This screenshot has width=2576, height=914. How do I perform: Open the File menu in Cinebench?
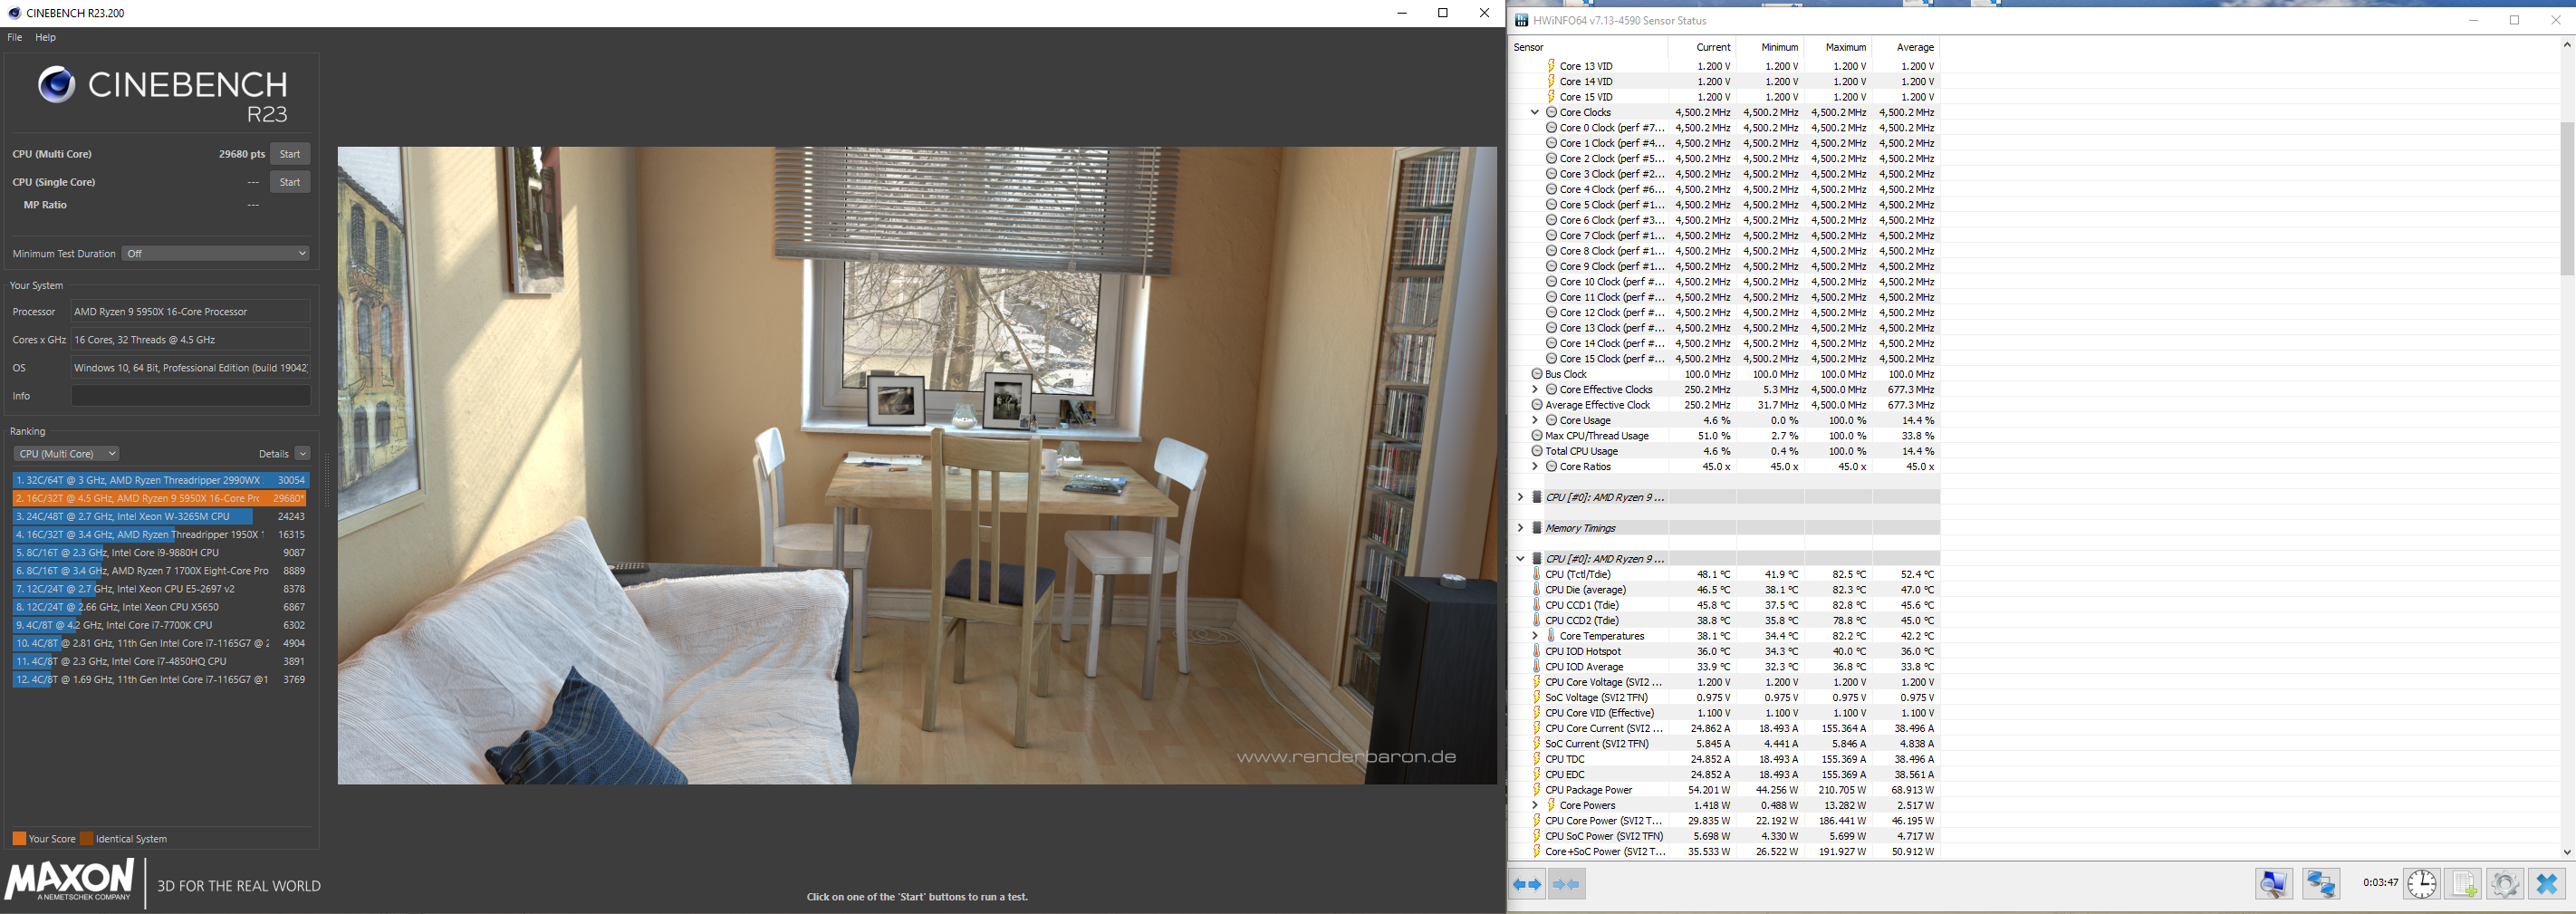15,37
